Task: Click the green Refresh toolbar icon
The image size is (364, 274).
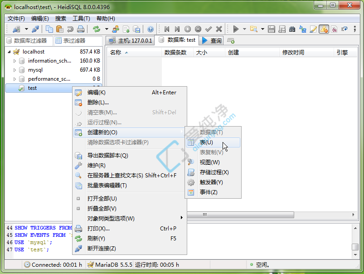Action: click(97, 29)
